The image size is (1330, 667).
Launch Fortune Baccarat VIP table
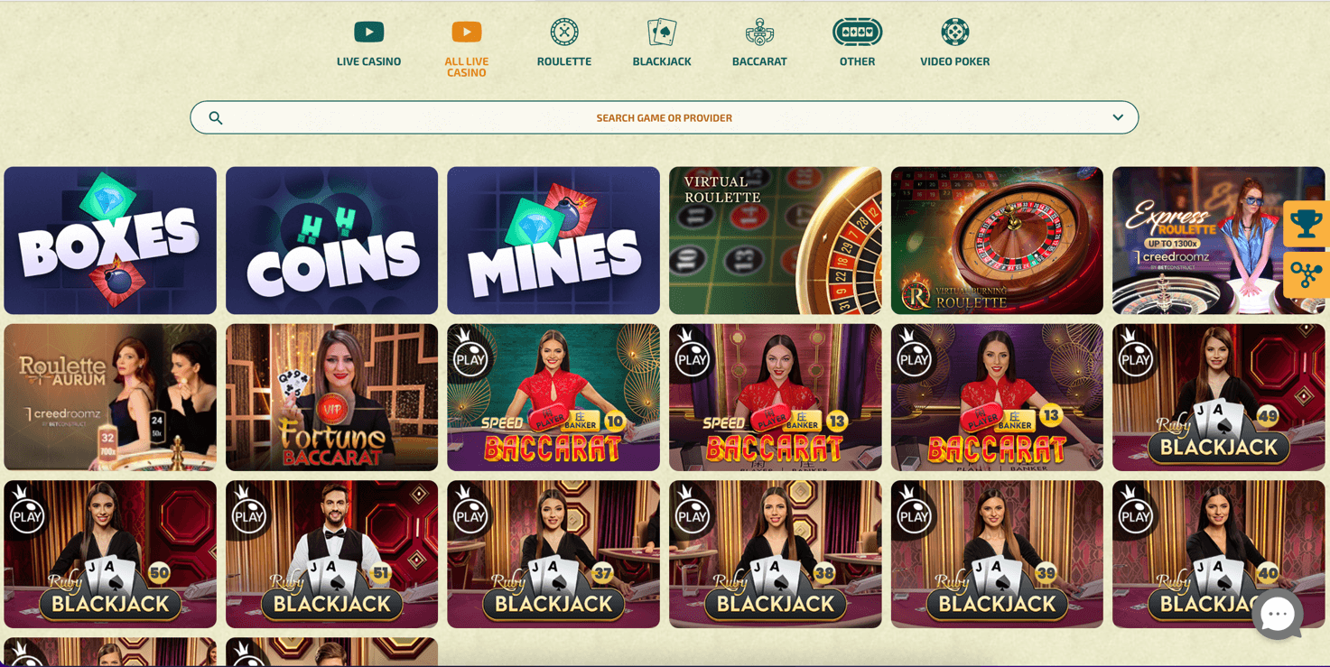331,397
